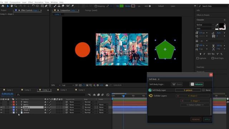Open the Animation menu
The width and height of the screenshot is (229, 129).
[x=39, y=3]
